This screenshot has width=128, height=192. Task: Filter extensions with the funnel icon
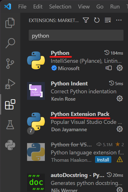[x=86, y=20]
